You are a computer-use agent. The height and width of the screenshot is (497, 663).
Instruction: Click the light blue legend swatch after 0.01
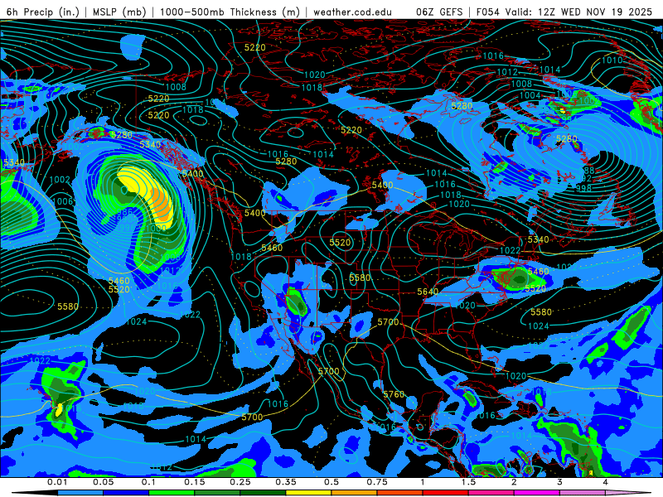pos(80,493)
